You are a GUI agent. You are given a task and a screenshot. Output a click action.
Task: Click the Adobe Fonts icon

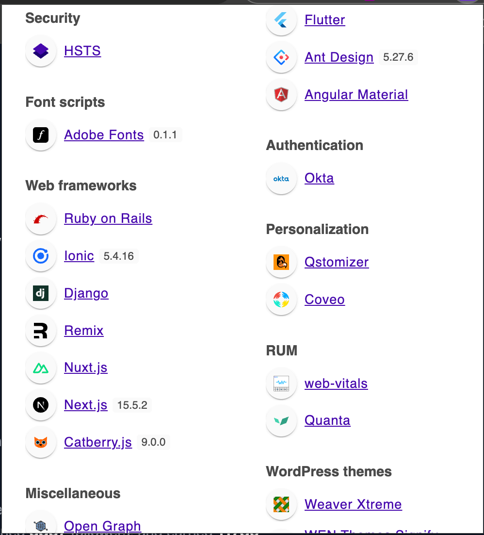(41, 135)
